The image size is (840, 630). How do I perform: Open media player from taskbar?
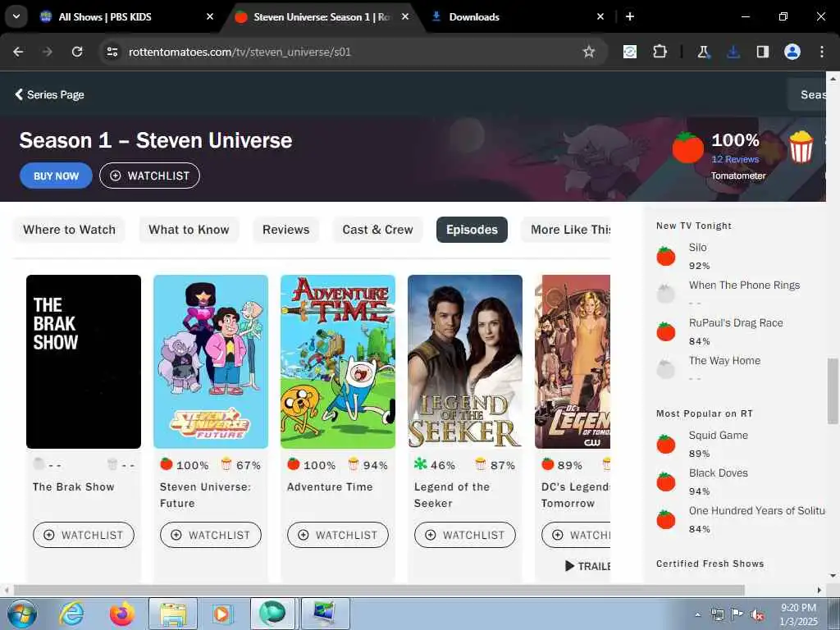221,614
